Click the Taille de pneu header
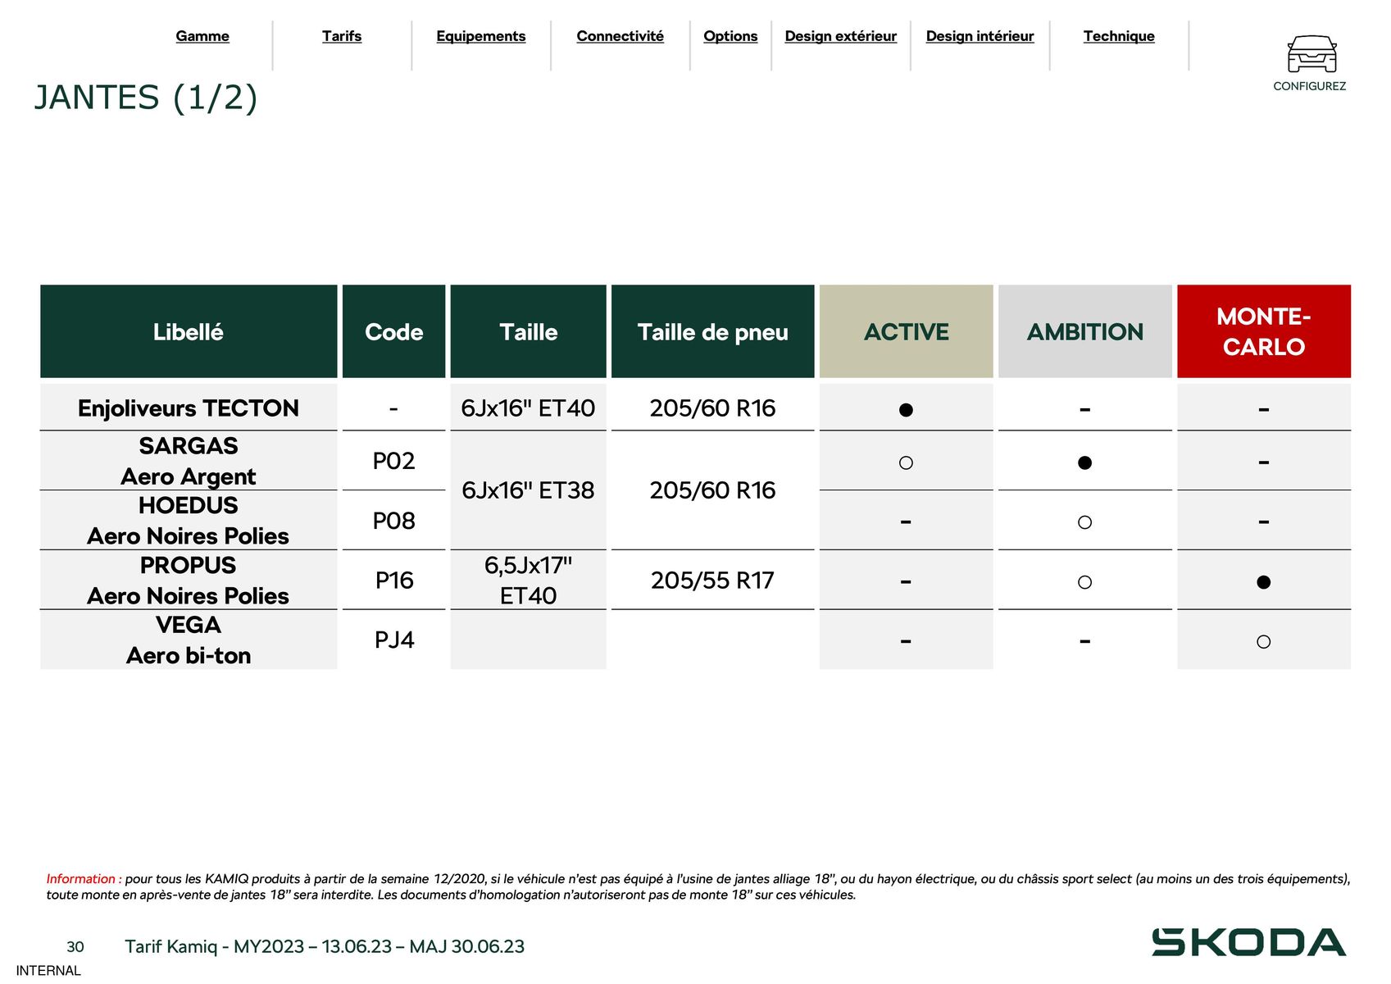 pyautogui.click(x=713, y=331)
